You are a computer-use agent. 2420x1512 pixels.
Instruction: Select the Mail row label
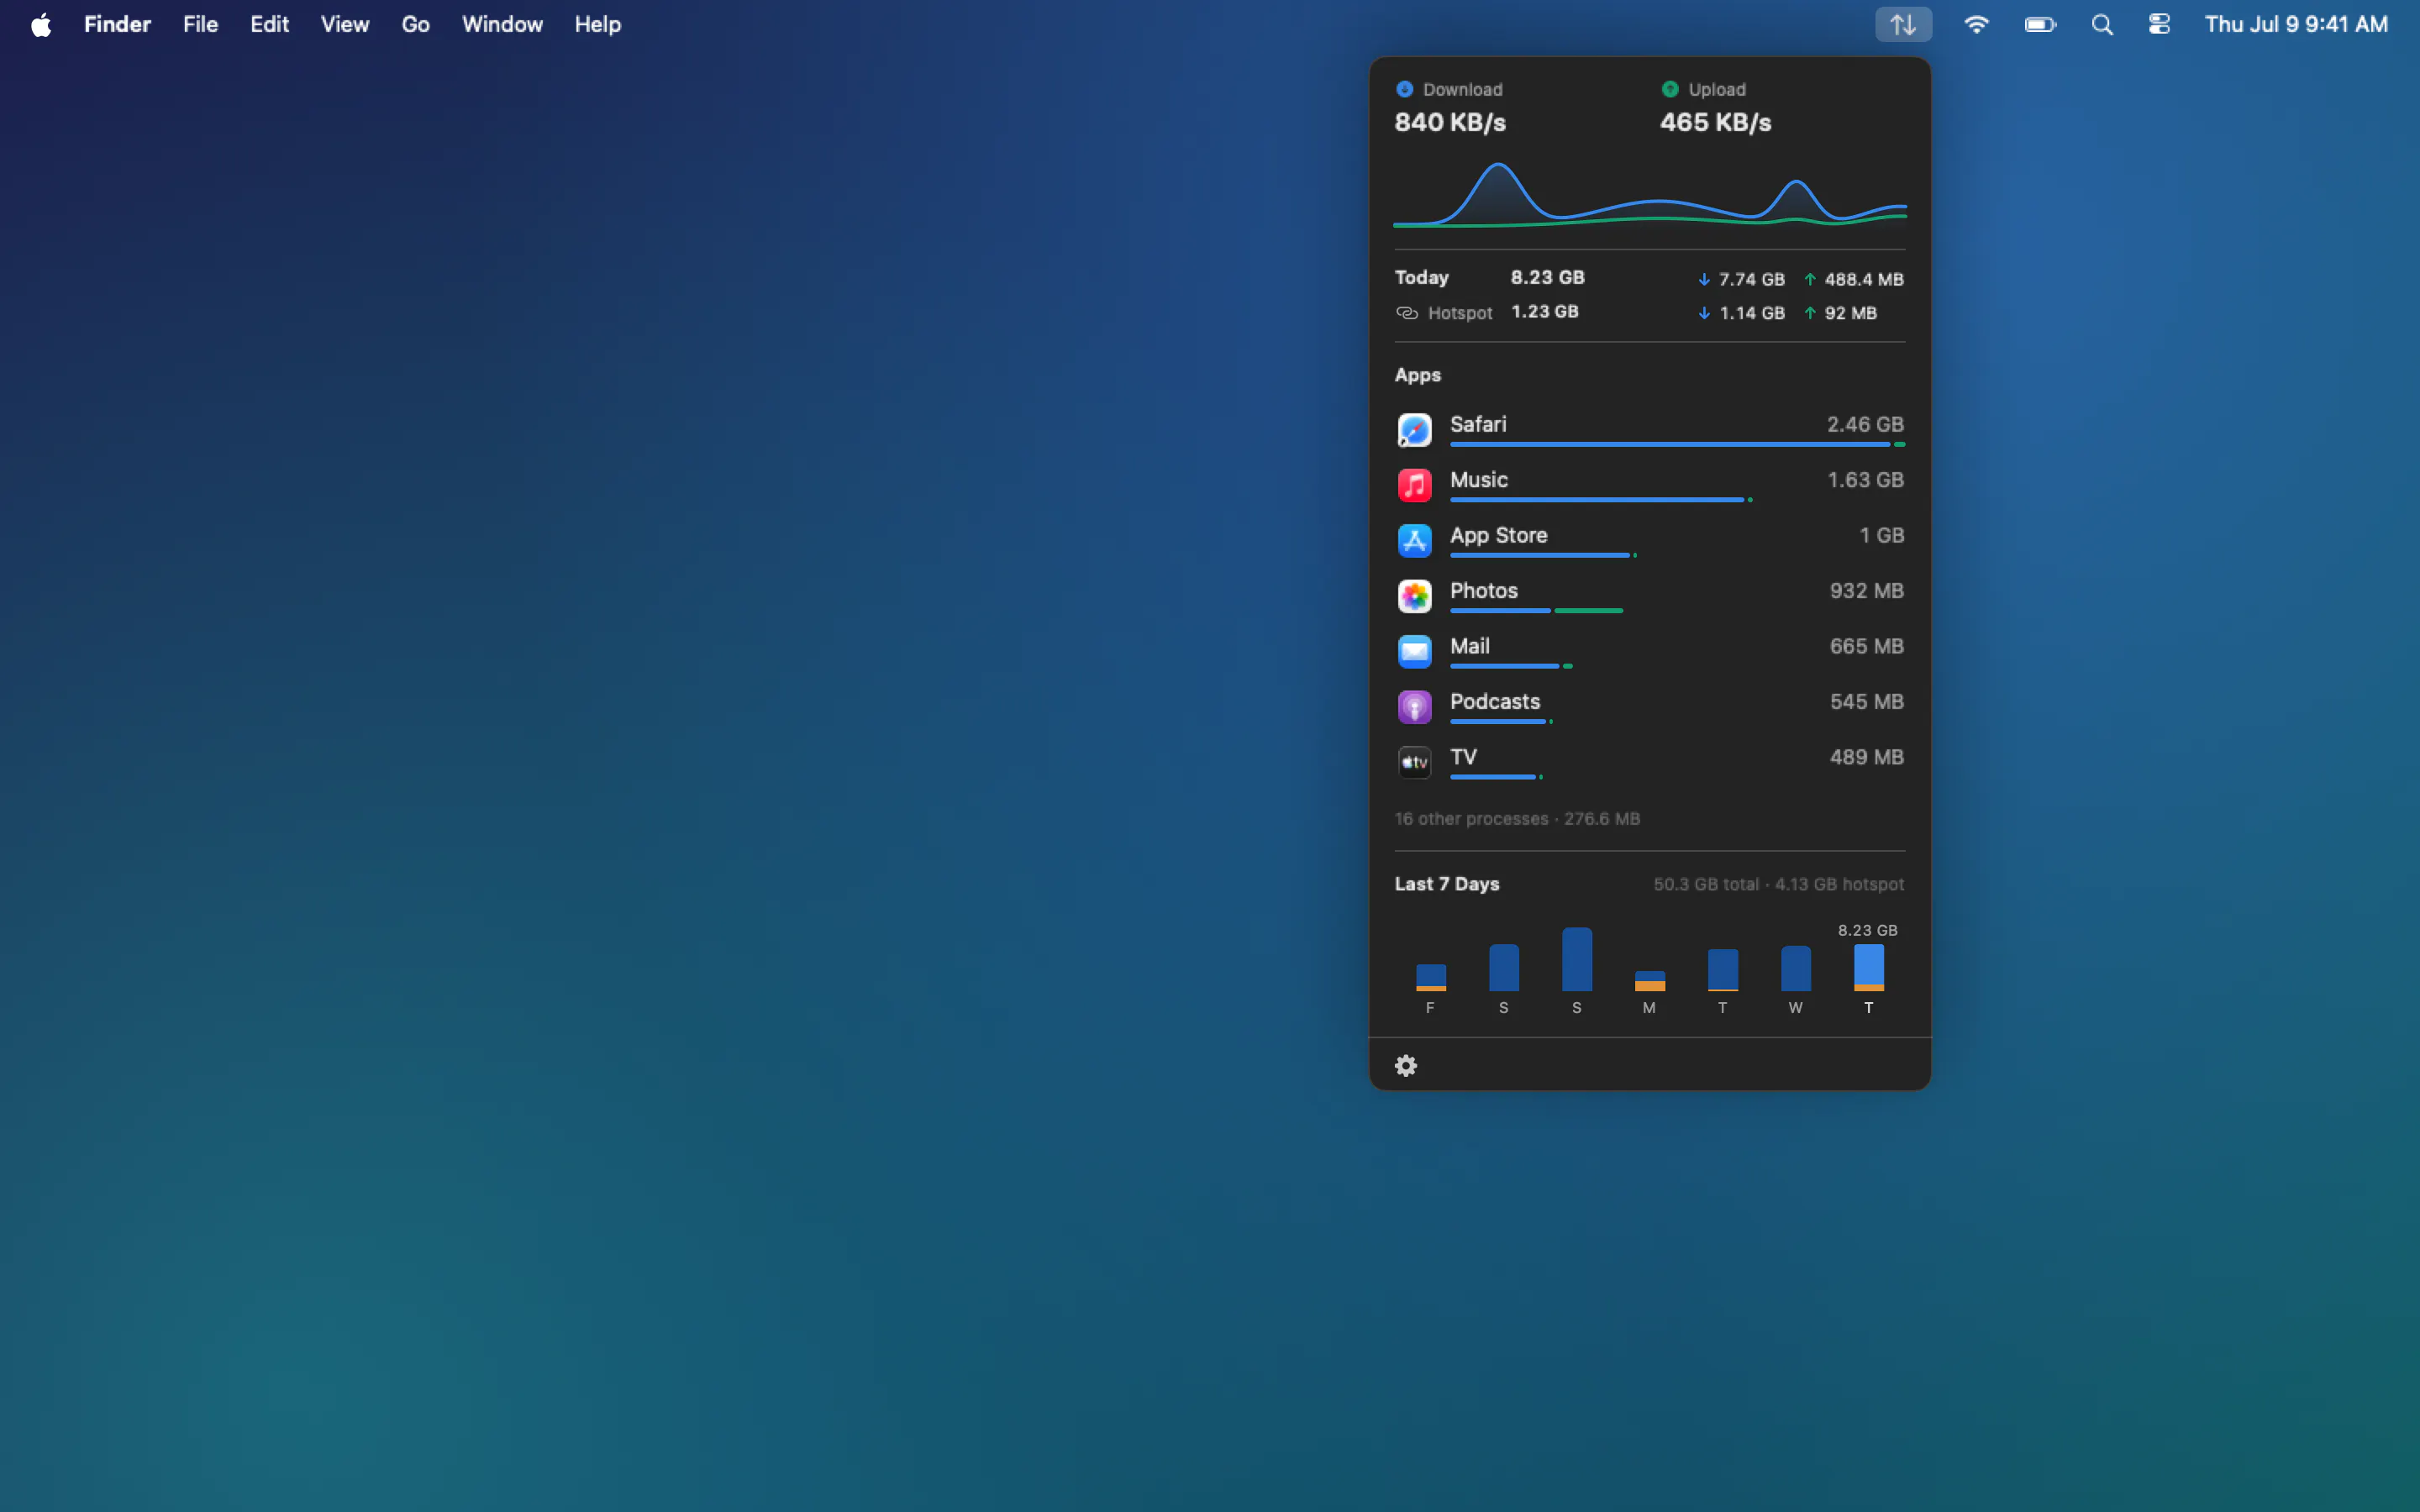coord(1469,646)
